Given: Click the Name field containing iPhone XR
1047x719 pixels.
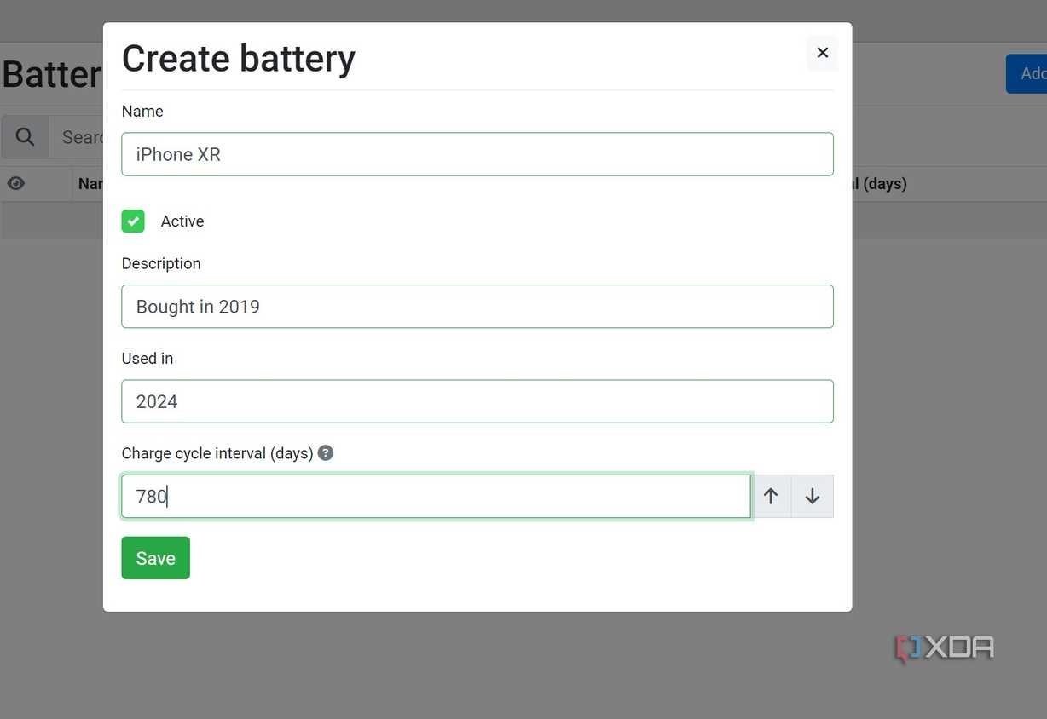Looking at the screenshot, I should click(477, 154).
